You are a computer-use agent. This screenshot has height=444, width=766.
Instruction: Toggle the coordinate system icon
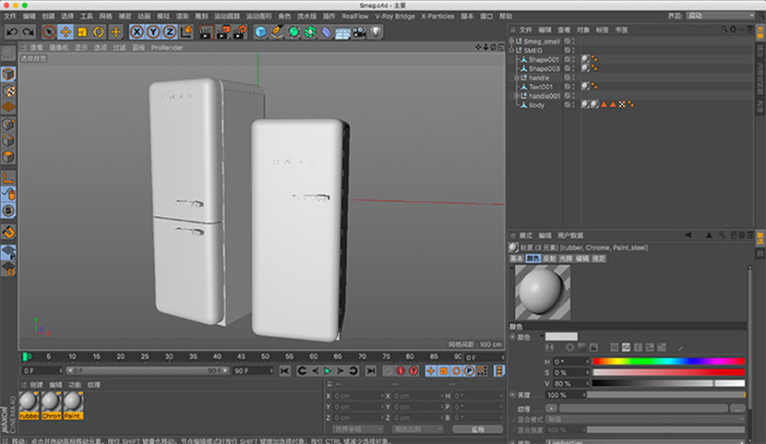pyautogui.click(x=186, y=32)
